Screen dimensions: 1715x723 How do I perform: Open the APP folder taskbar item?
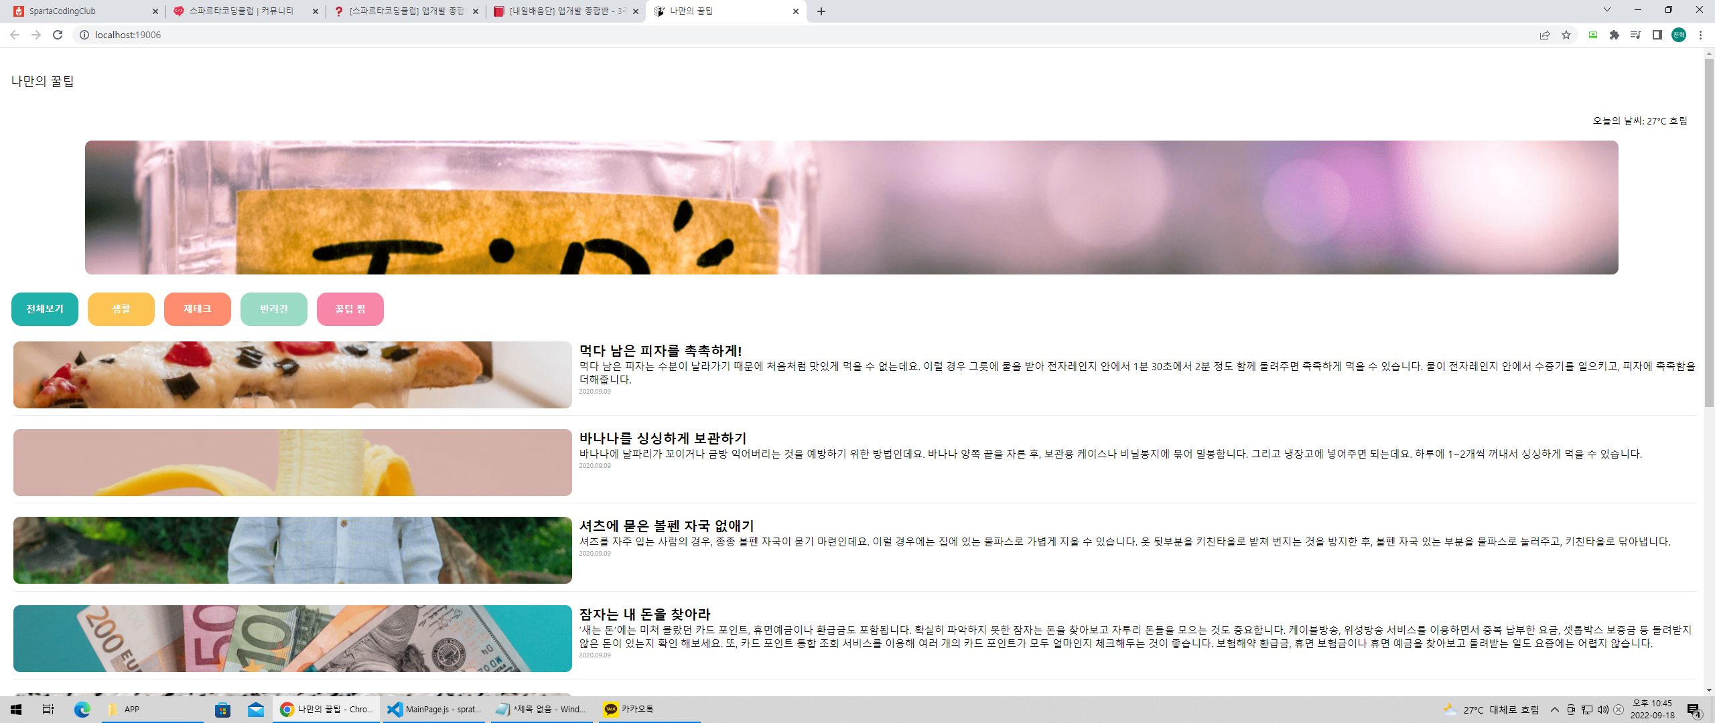(152, 710)
